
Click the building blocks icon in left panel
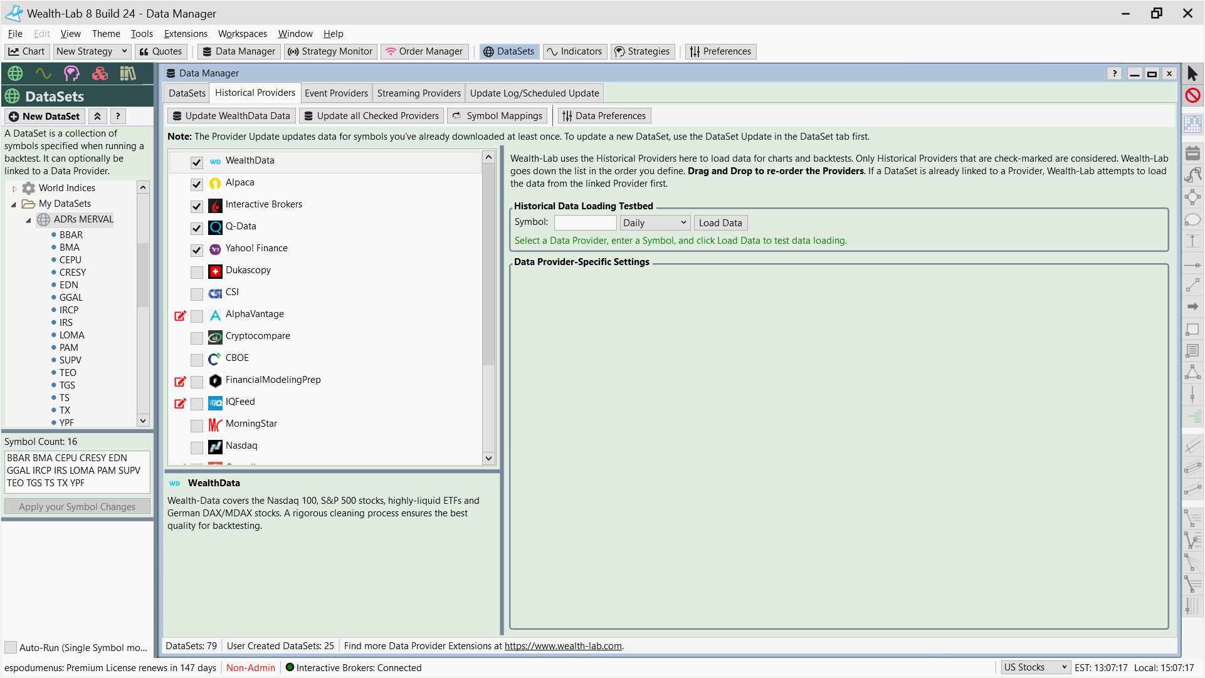pos(100,74)
